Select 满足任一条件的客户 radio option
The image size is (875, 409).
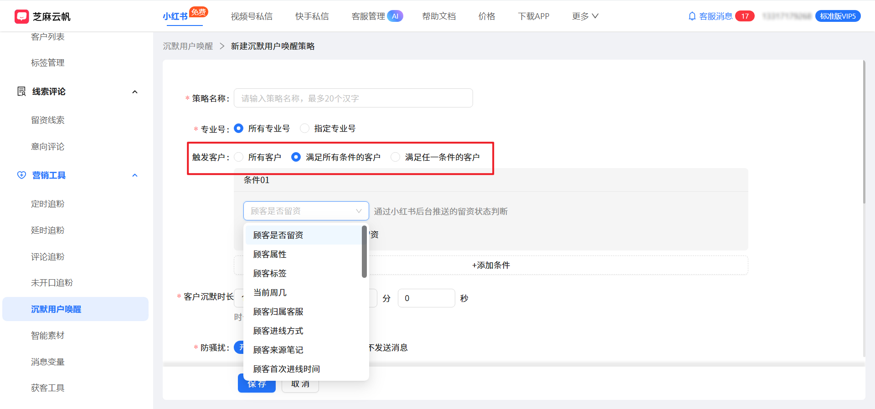pos(395,157)
